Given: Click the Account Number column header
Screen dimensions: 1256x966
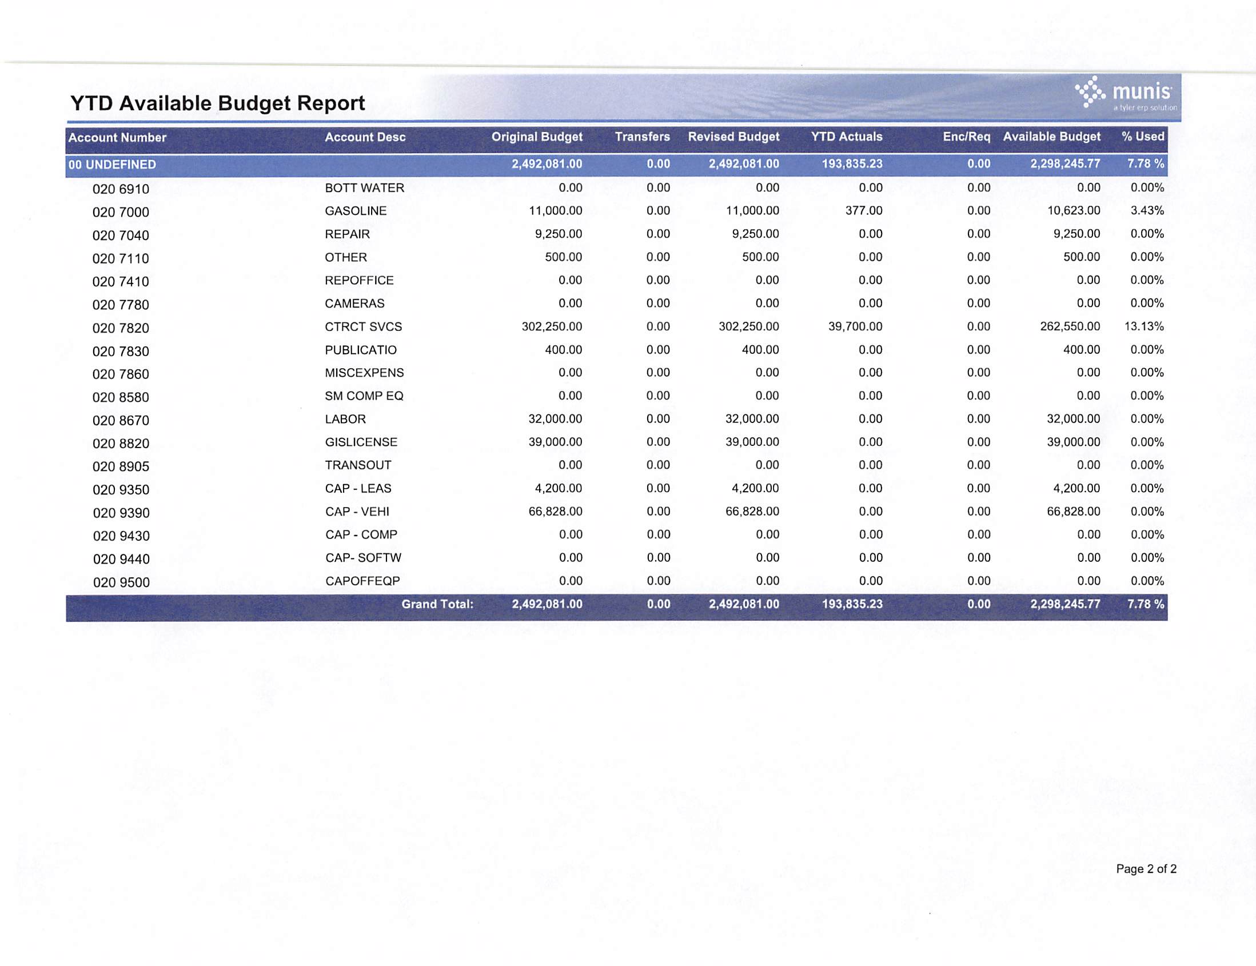Looking at the screenshot, I should click(117, 137).
